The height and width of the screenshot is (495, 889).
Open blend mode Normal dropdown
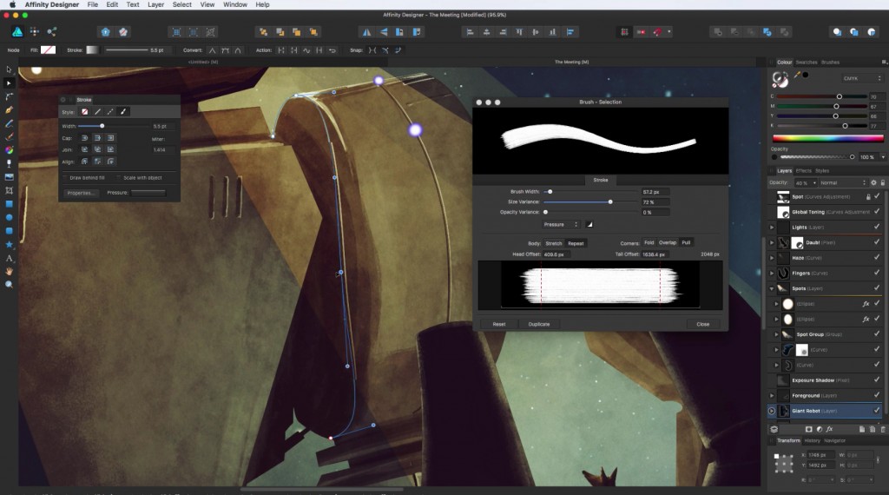[842, 182]
